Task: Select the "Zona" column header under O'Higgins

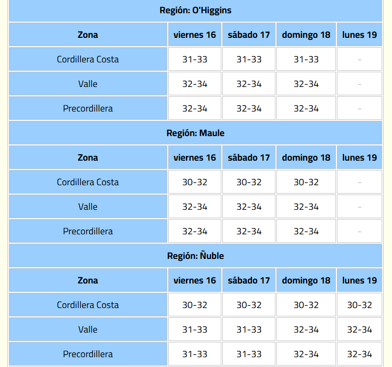Action: pyautogui.click(x=88, y=35)
